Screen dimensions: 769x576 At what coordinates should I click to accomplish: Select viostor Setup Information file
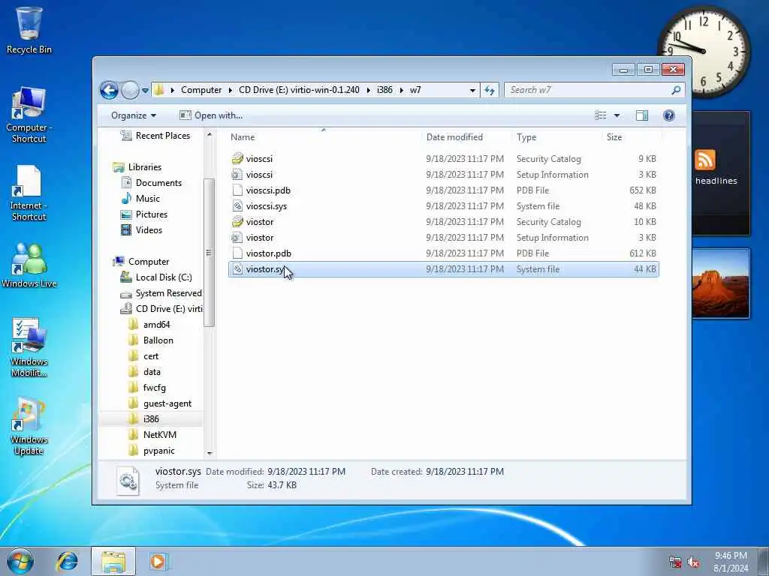point(443,238)
